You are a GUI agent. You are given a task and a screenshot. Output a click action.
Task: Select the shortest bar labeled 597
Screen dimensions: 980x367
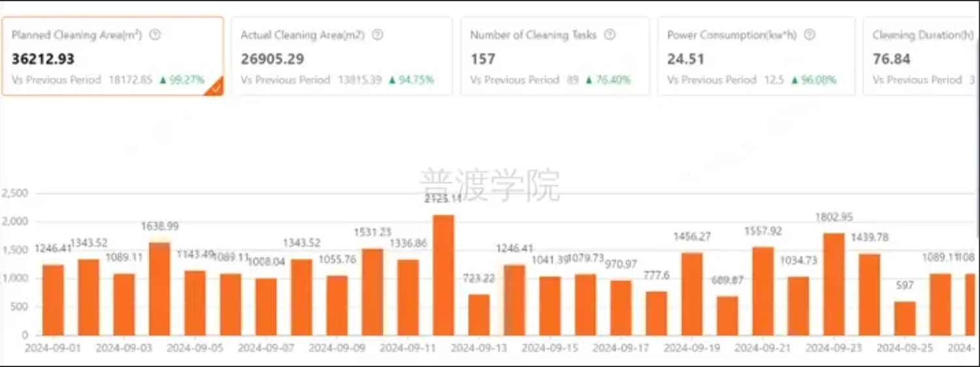(905, 318)
